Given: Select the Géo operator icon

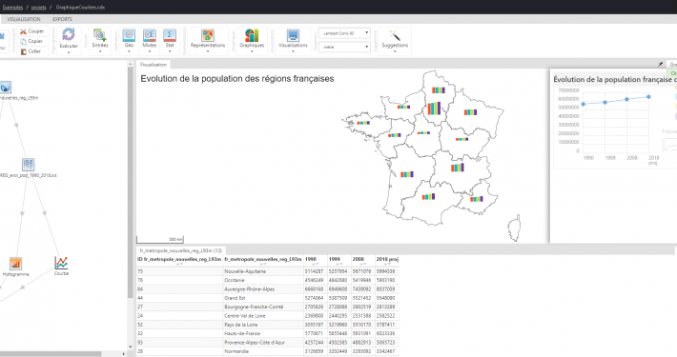Looking at the screenshot, I should pos(129,35).
